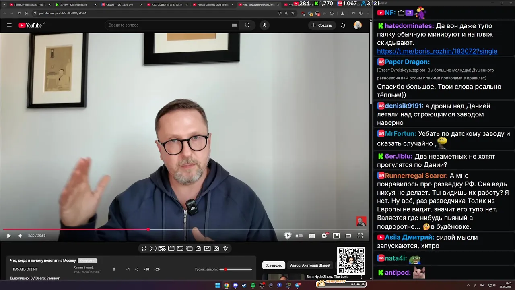This screenshot has width=515, height=290.
Task: Adjust the Громк. алерта volume slider
Action: point(236,269)
